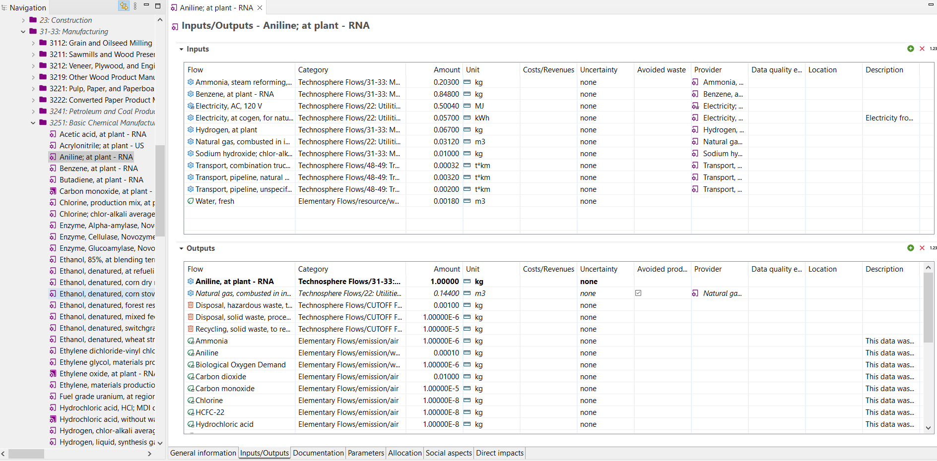Expand the 23: Construction folder
937x461 pixels.
23,20
